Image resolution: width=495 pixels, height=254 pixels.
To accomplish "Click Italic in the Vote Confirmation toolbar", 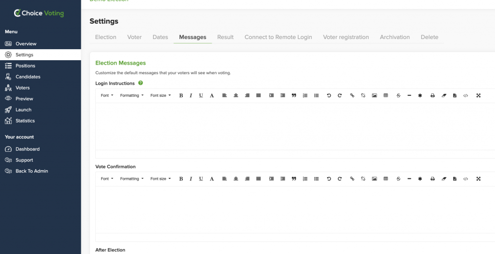I will point(190,179).
